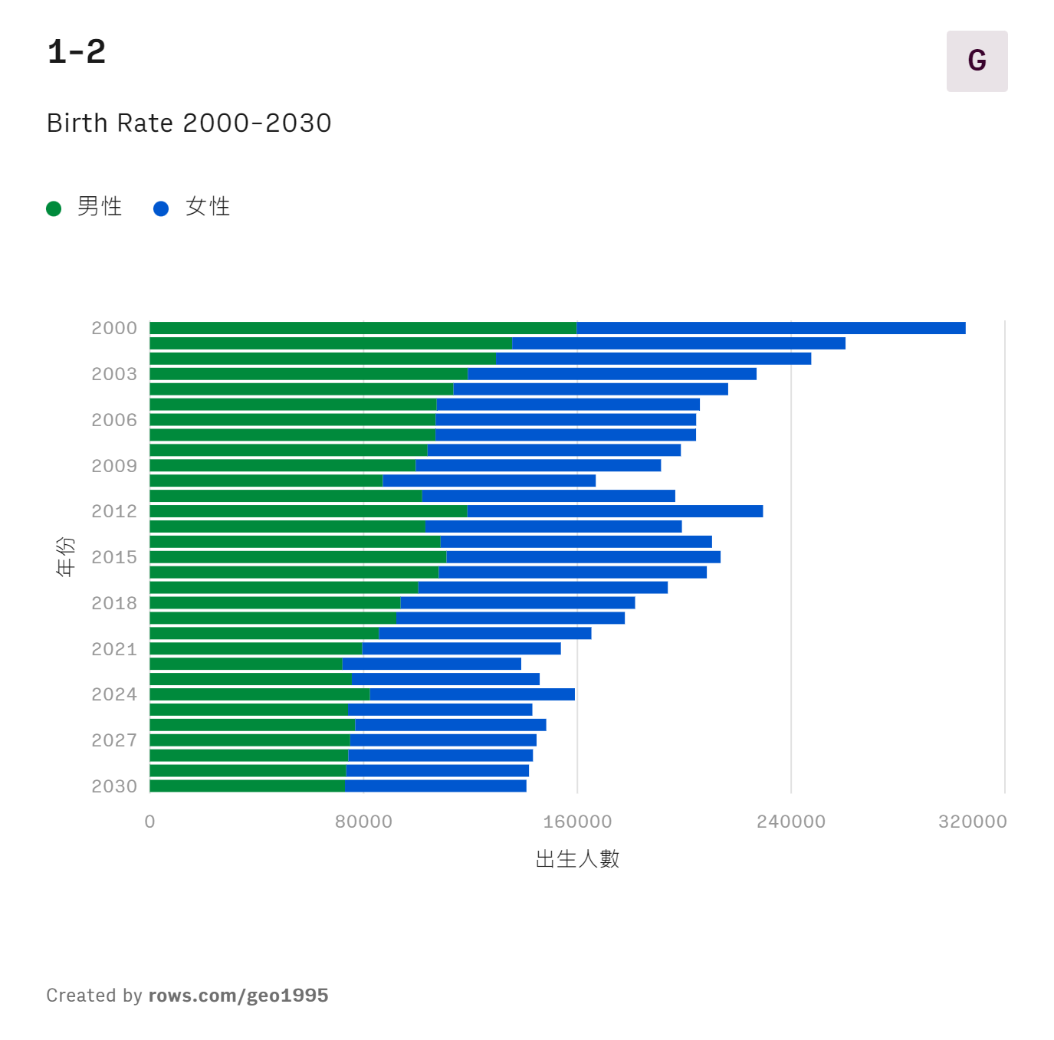Click the G avatar icon
The image size is (1054, 1040).
point(977,61)
